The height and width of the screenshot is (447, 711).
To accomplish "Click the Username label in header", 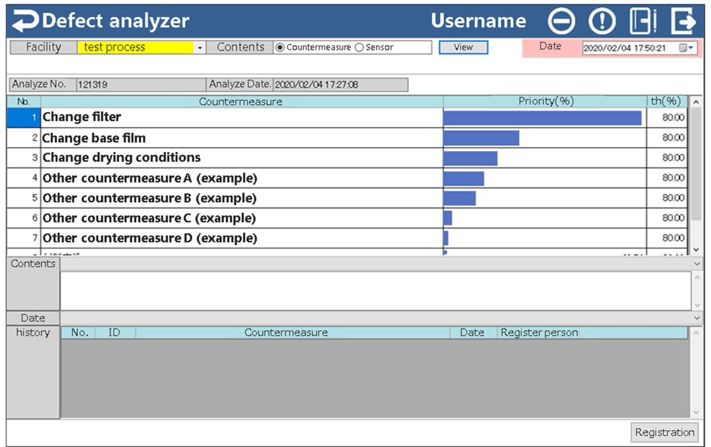I will 478,21.
